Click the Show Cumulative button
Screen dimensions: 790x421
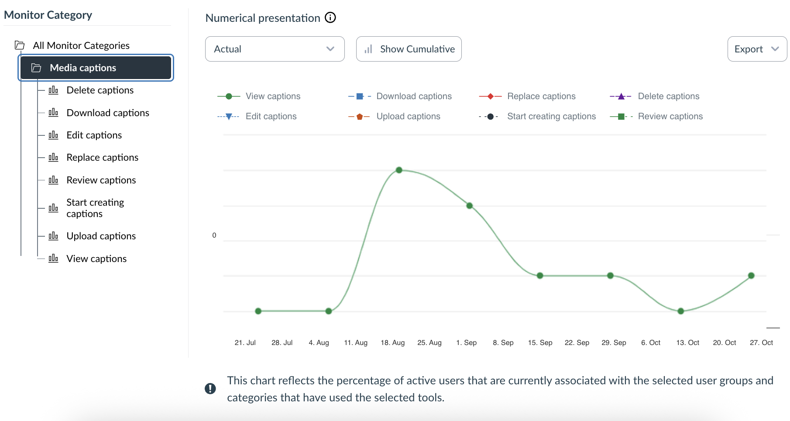coord(409,49)
